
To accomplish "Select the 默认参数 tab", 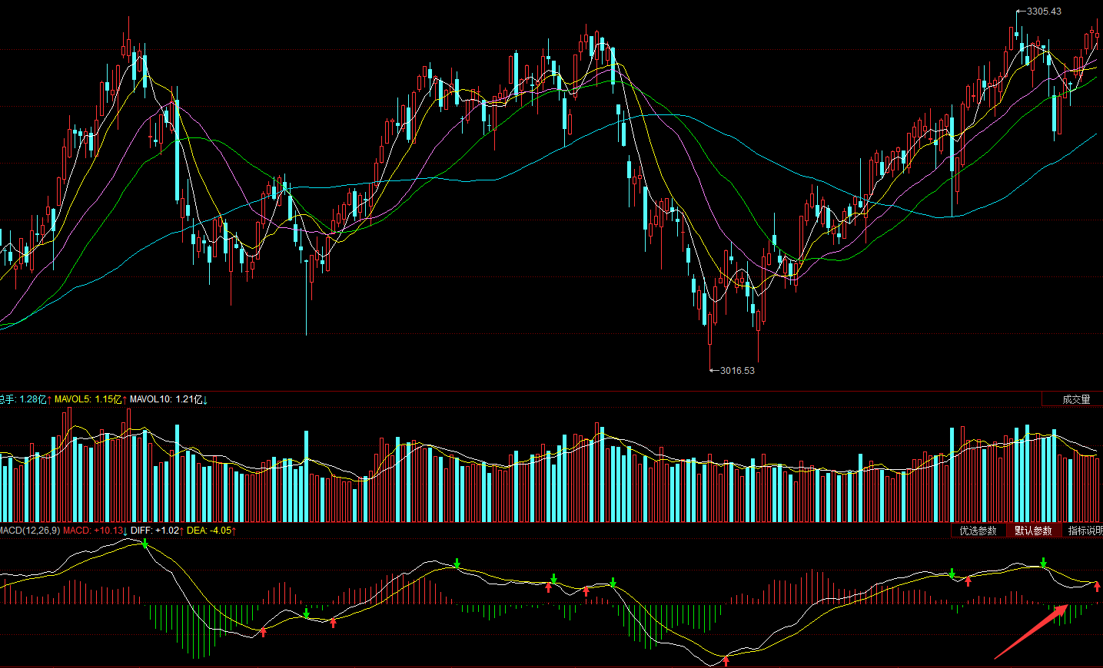I will pyautogui.click(x=1033, y=531).
